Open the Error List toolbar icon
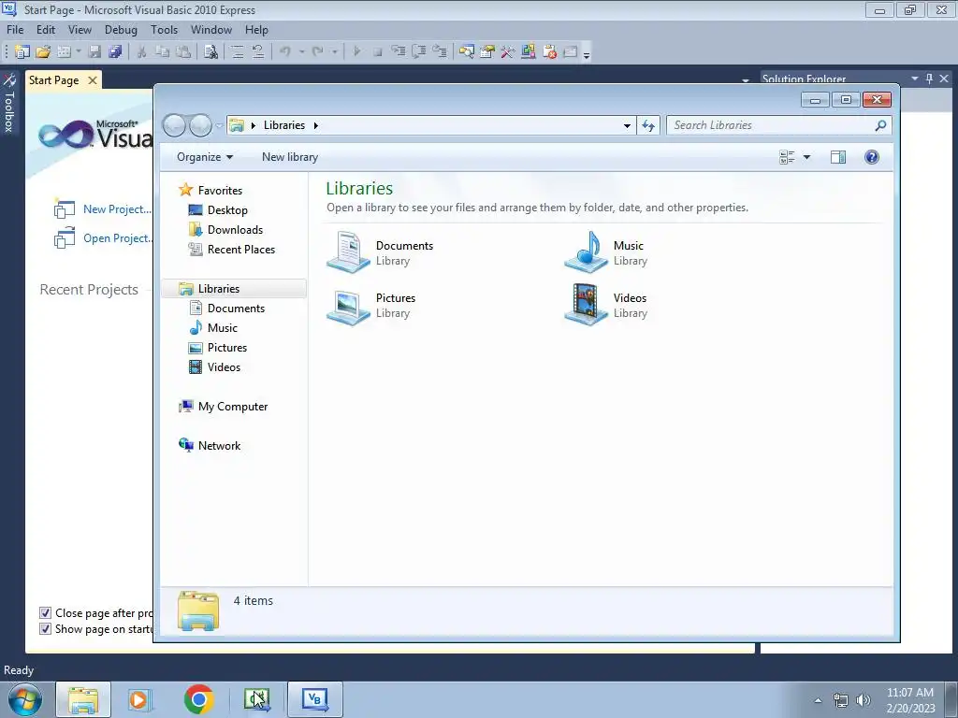The height and width of the screenshot is (718, 958). [549, 52]
